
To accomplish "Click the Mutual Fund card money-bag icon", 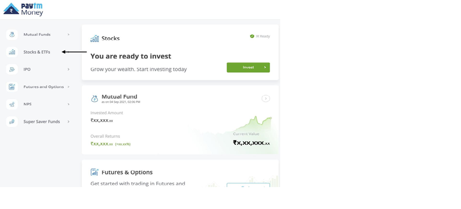I will point(95,98).
